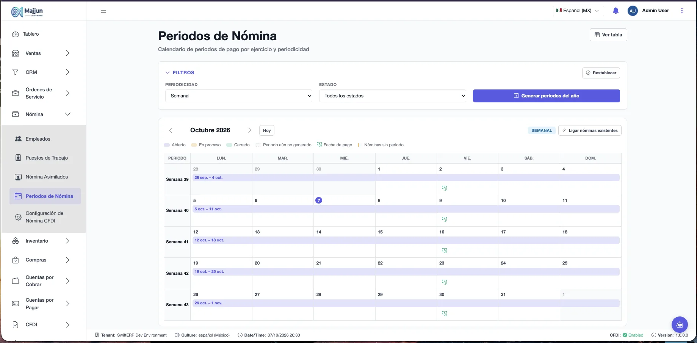Select the 26 oct. – 1 nov. period bar
The image size is (697, 343).
[x=406, y=303]
